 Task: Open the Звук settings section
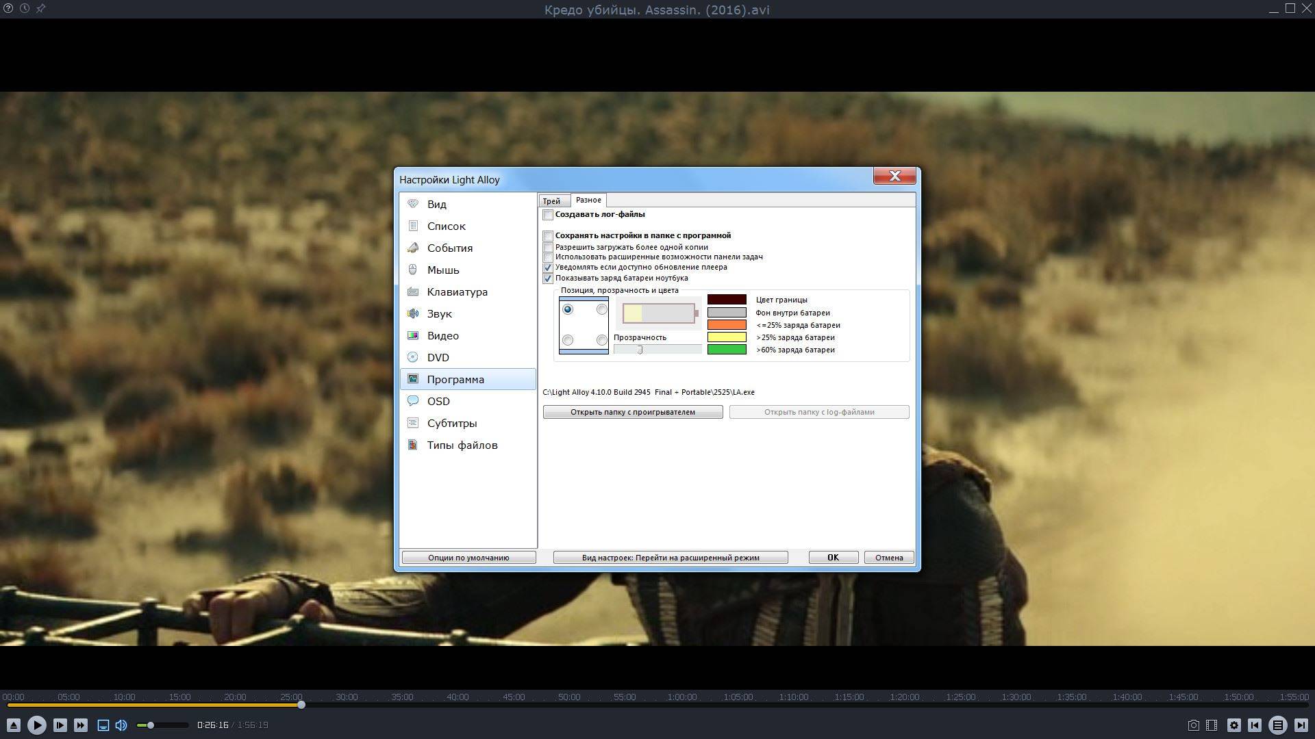468,313
